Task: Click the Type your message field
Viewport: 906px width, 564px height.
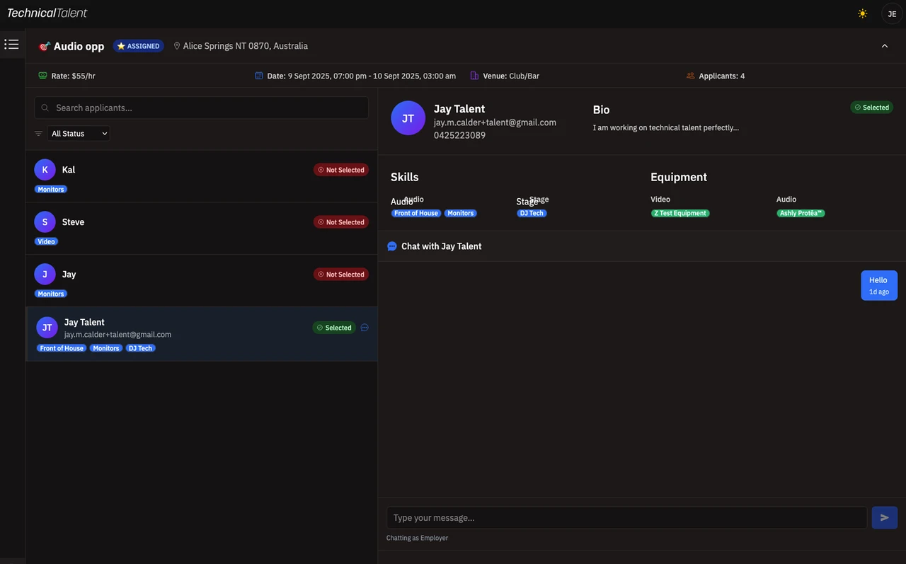Action: 626,517
